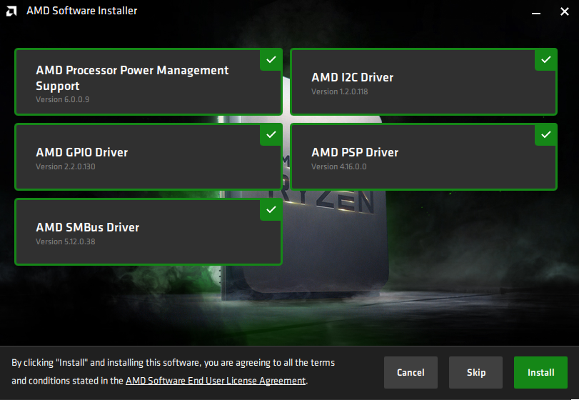Screen dimensions: 579x400
Task: Select the AMD SMBus Driver title
Action: (88, 227)
